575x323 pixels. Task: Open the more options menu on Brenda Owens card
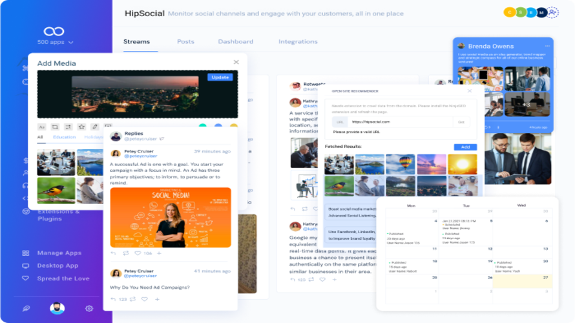(x=547, y=46)
